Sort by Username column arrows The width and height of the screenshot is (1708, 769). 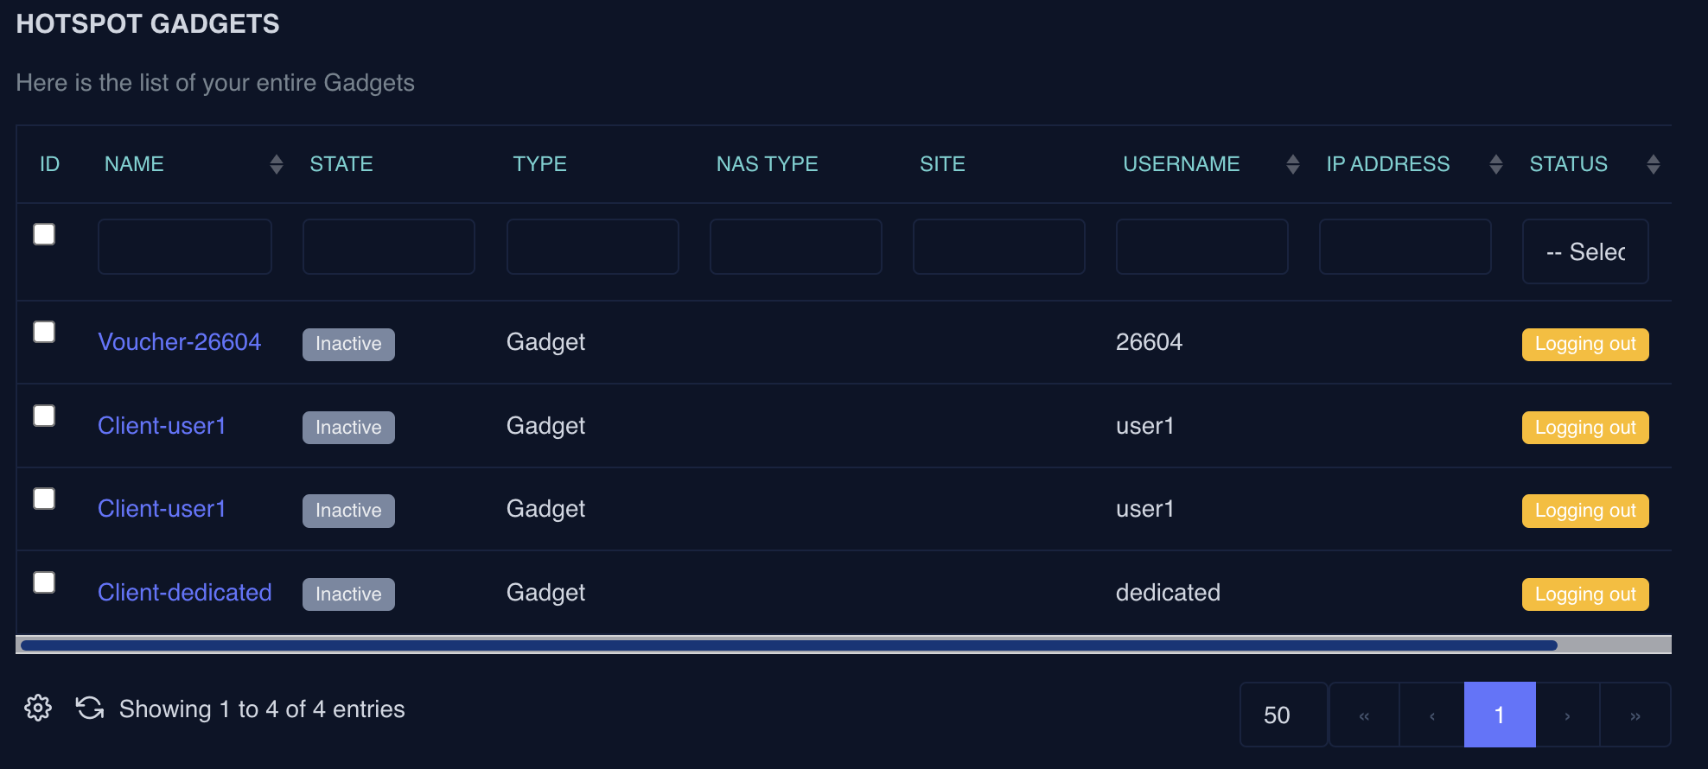tap(1293, 164)
